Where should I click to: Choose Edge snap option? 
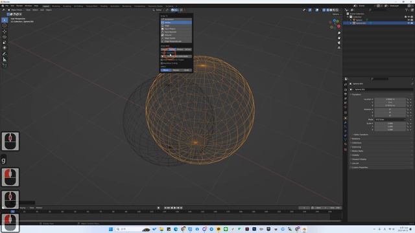click(176, 26)
